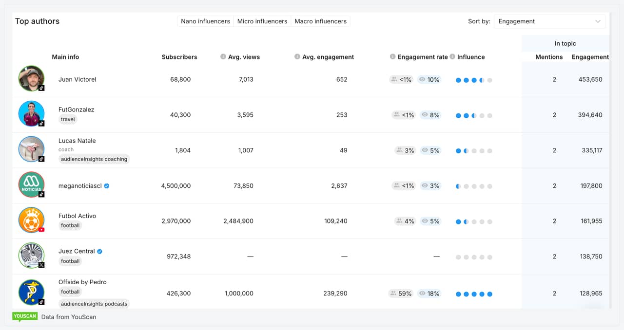Click the 2,484,900 avg. views value
Viewport: 624px width, 330px height.
(x=238, y=221)
